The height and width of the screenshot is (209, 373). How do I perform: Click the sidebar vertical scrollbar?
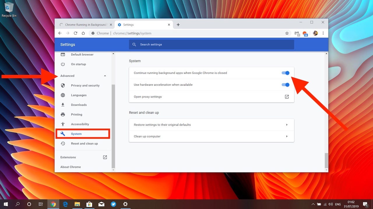[113, 126]
